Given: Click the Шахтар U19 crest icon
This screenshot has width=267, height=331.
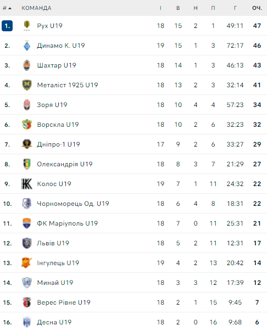Looking at the screenshot, I should click(26, 65).
